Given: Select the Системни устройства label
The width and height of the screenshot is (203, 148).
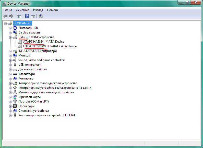Looking at the screenshot, I should (33, 111).
